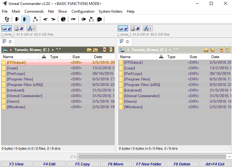Click the asterisk select-group toolbar icon
The image size is (232, 167).
(35, 19)
